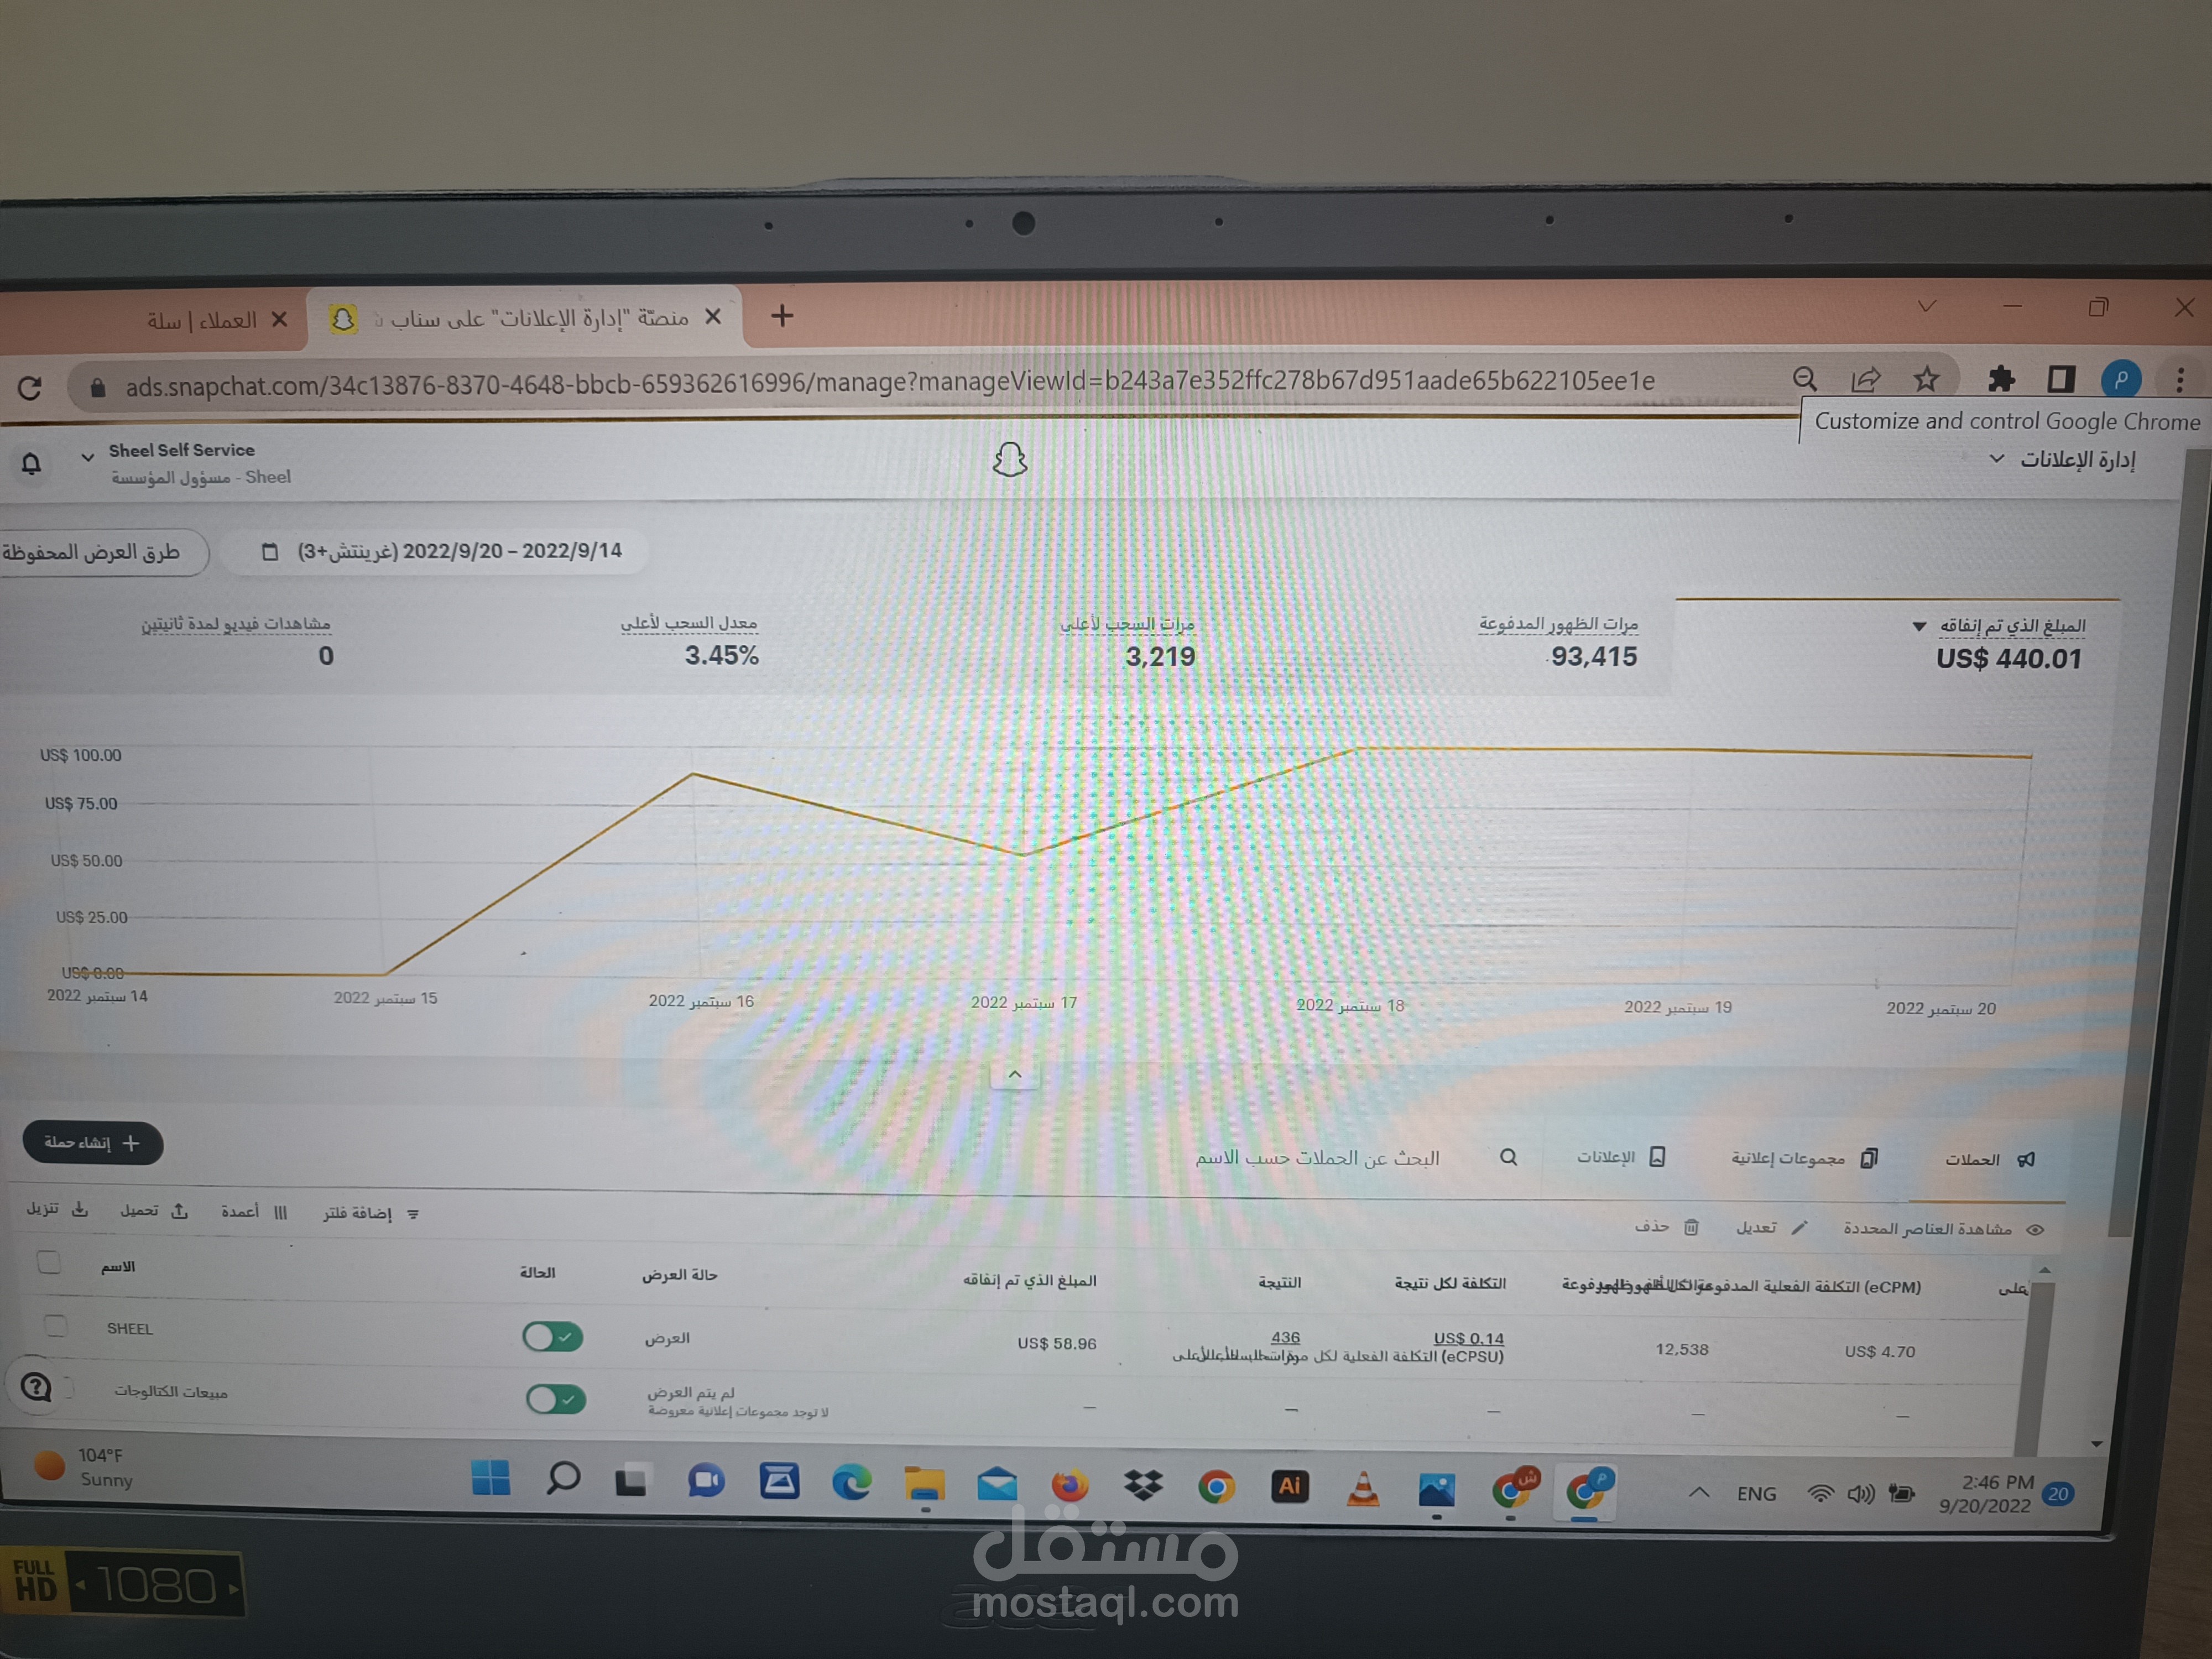This screenshot has width=2212, height=1659.
Task: Click the البحث عن الحملات حسب الاسم search field
Action: [x=1317, y=1157]
